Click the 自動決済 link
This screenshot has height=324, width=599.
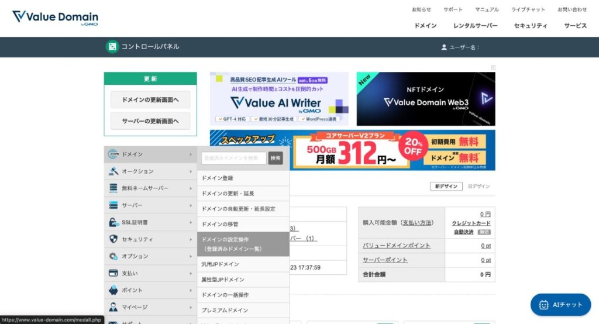click(464, 232)
